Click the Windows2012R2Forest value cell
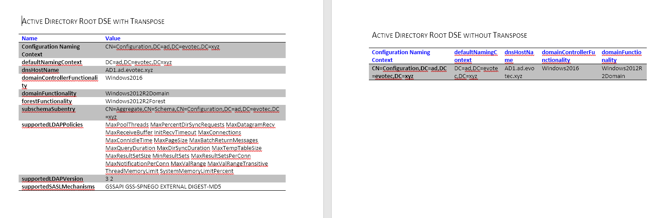The width and height of the screenshot is (668, 218). 135,101
